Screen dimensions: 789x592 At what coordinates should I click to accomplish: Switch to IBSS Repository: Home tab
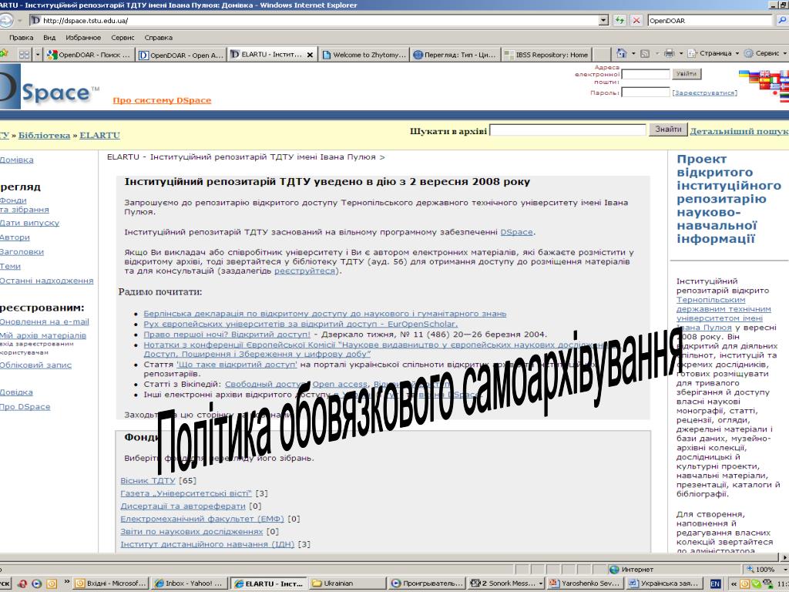546,55
